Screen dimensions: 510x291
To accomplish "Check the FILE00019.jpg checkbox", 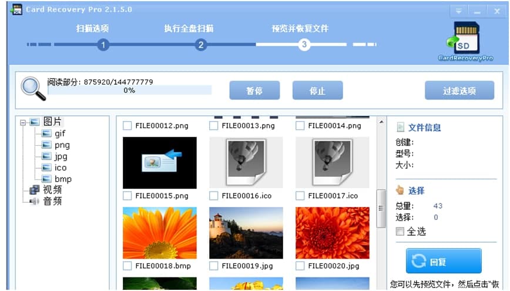I will pyautogui.click(x=214, y=266).
